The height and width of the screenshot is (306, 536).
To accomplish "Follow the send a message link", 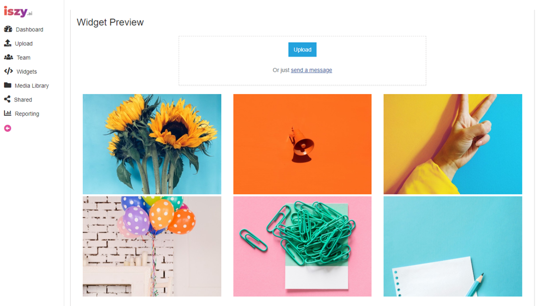I will click(312, 70).
